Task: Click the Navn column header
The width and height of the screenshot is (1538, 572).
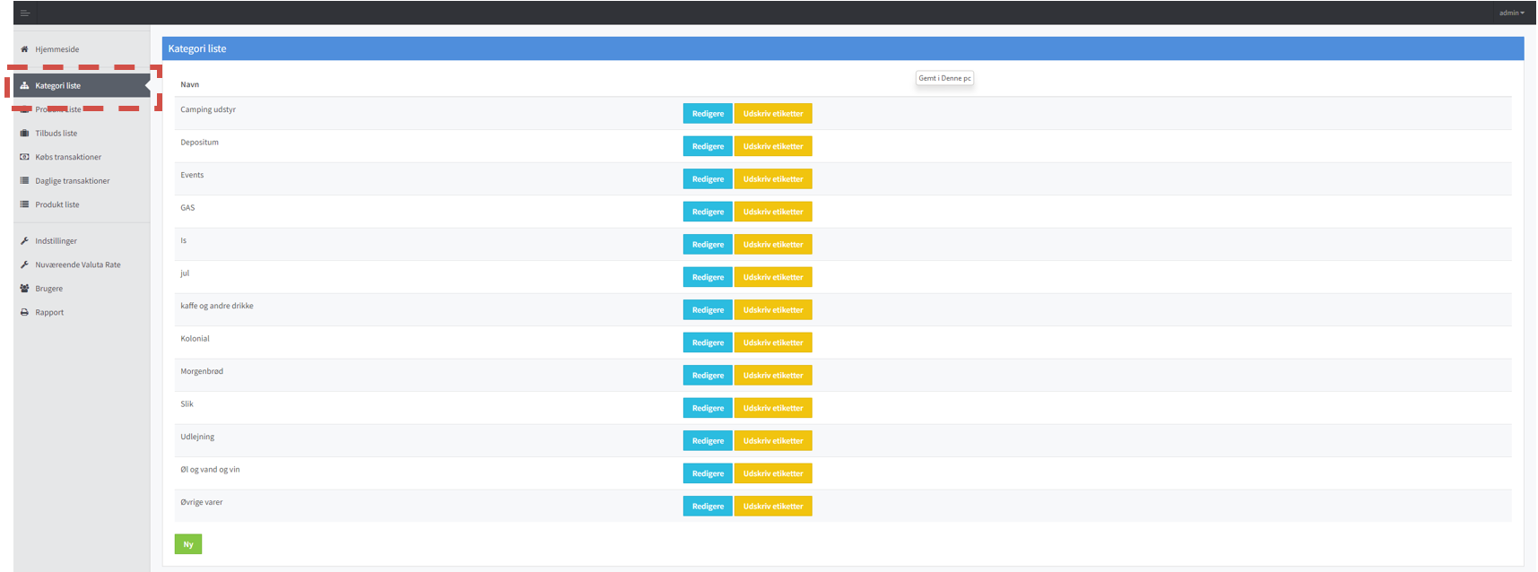Action: pos(190,85)
